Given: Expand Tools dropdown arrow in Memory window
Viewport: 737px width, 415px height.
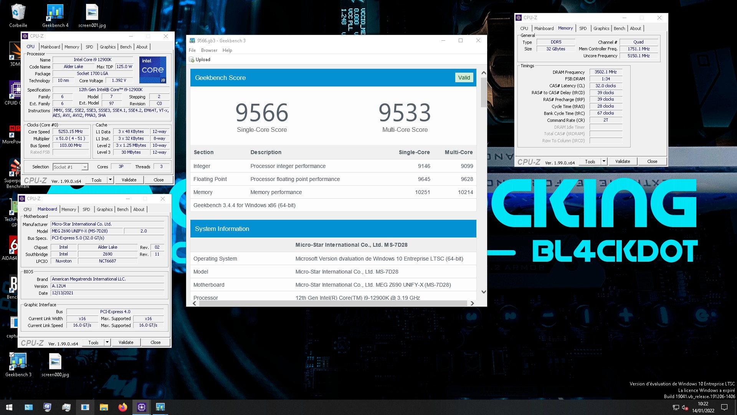Looking at the screenshot, I should coord(604,161).
